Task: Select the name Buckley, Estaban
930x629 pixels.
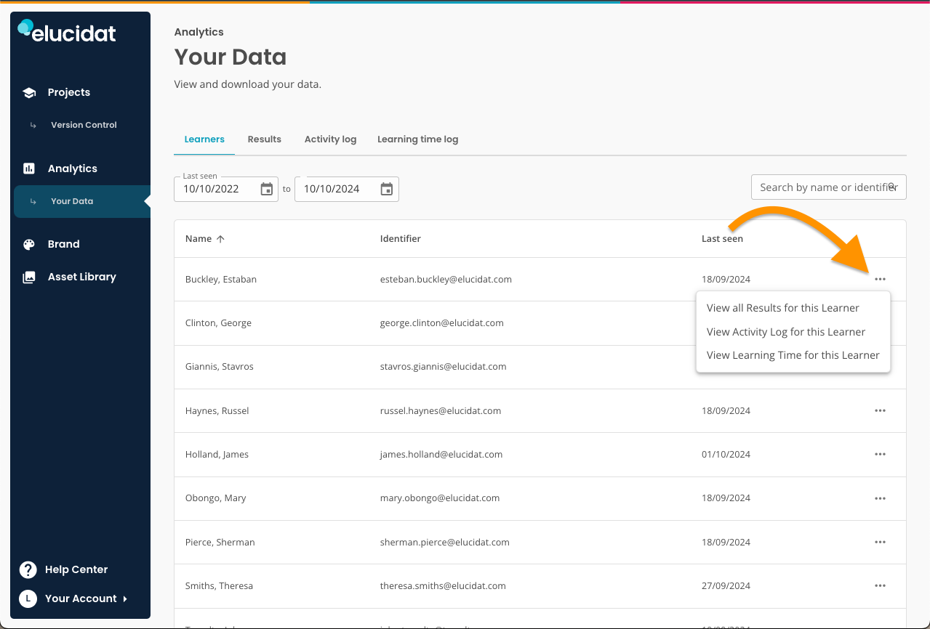Action: point(221,279)
